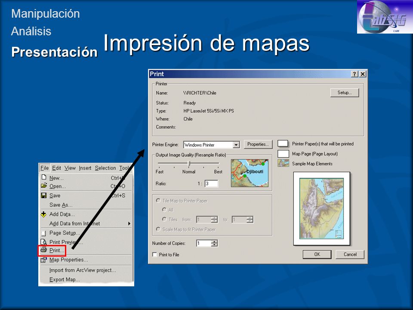The image size is (413, 310).
Task: Expand Add Data from Internet submenu arrow
Action: (x=129, y=223)
